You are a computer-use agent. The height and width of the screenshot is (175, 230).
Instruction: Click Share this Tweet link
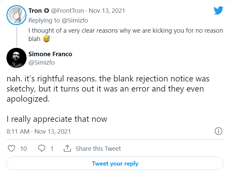pyautogui.click(x=98, y=148)
